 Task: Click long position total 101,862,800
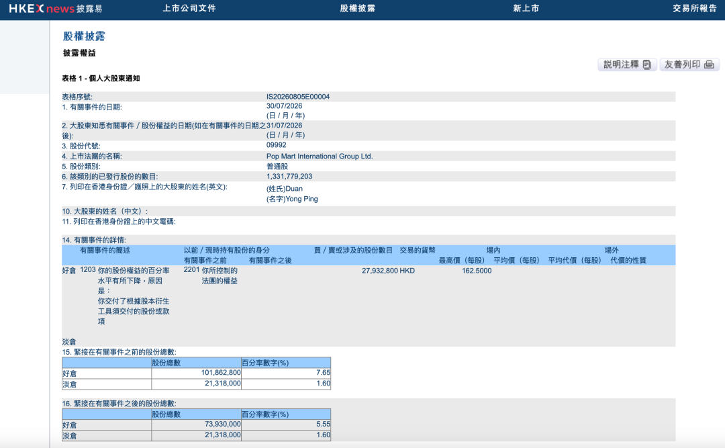221,373
